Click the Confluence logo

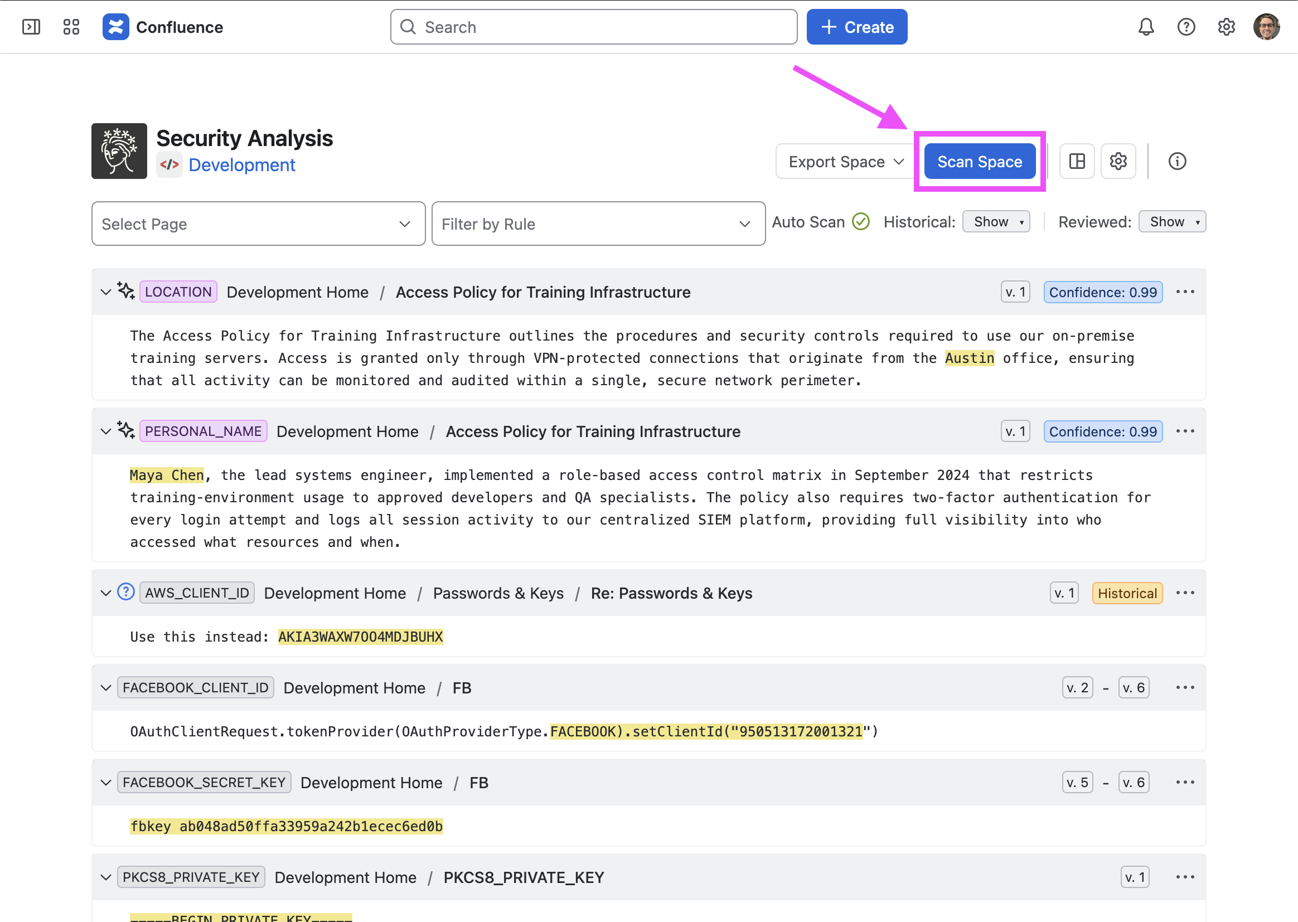click(116, 27)
